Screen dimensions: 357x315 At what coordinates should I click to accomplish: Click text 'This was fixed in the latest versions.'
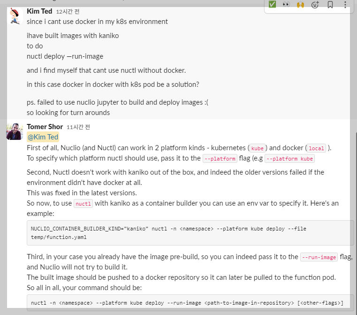[x=82, y=193]
